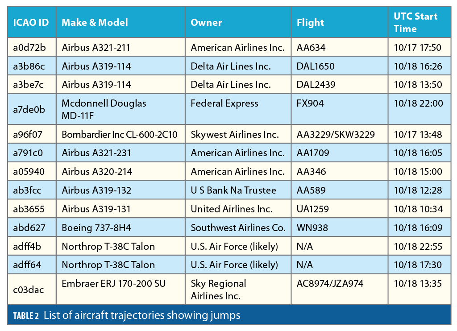Image resolution: width=457 pixels, height=331 pixels.
Task: Click ICAO ID cell adff4b
Action: [28, 246]
